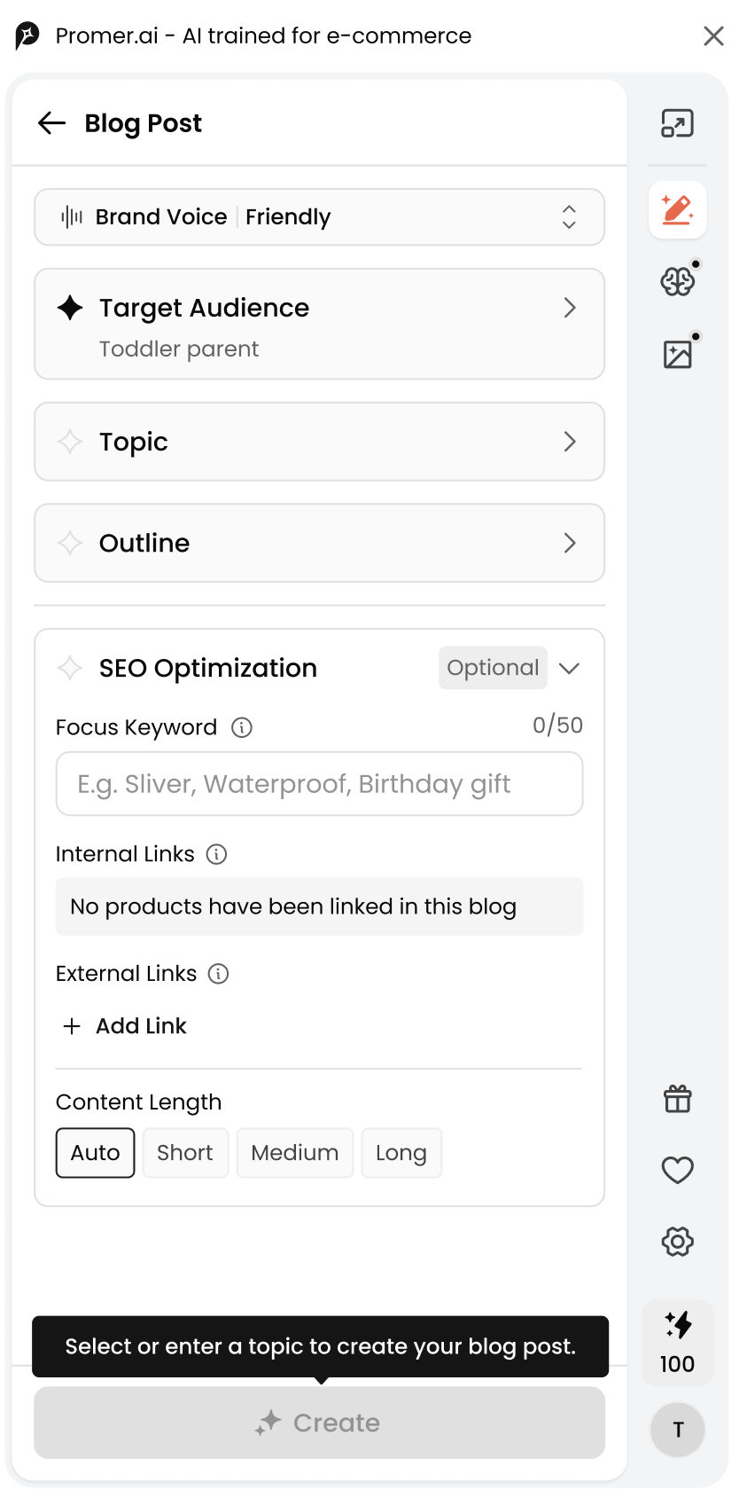Image resolution: width=739 pixels, height=1490 pixels.
Task: Open the brain AI sidebar icon
Action: click(678, 282)
